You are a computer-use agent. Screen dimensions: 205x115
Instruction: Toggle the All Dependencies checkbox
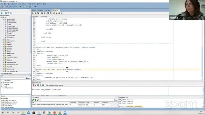click(x=4, y=88)
